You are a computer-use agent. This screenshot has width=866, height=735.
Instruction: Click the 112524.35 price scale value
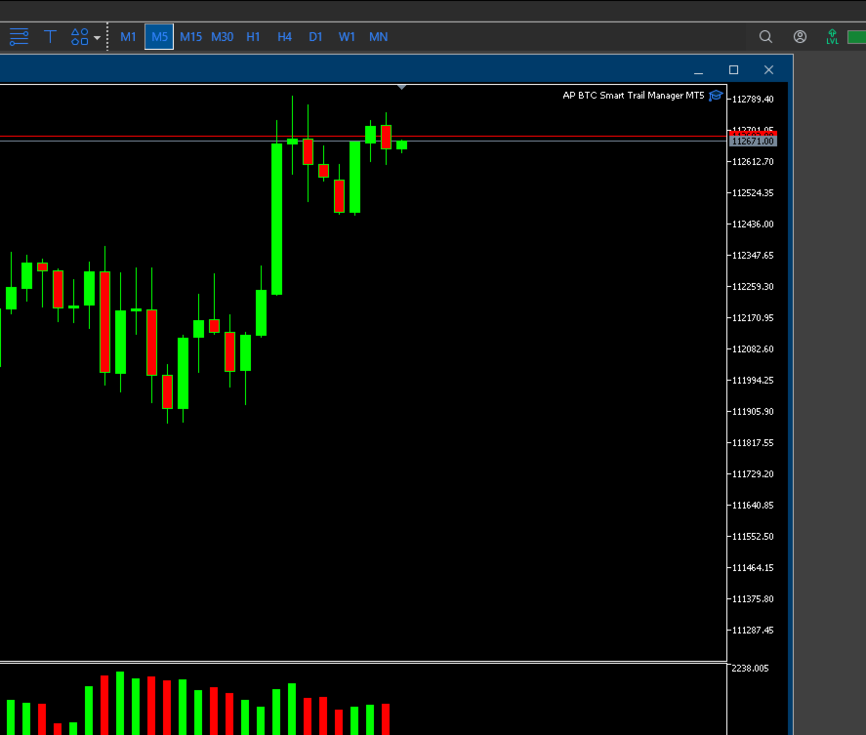click(x=753, y=193)
